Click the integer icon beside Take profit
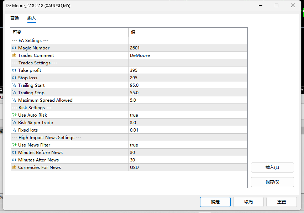The height and width of the screenshot is (213, 304). [x=14, y=70]
